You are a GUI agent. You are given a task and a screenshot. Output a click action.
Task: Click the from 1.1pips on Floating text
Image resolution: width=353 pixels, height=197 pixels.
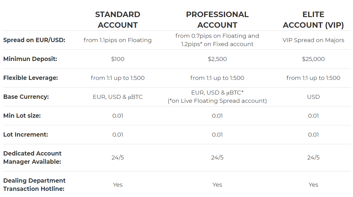(118, 40)
